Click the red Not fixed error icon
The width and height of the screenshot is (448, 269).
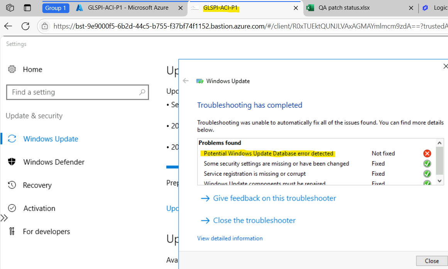point(427,154)
